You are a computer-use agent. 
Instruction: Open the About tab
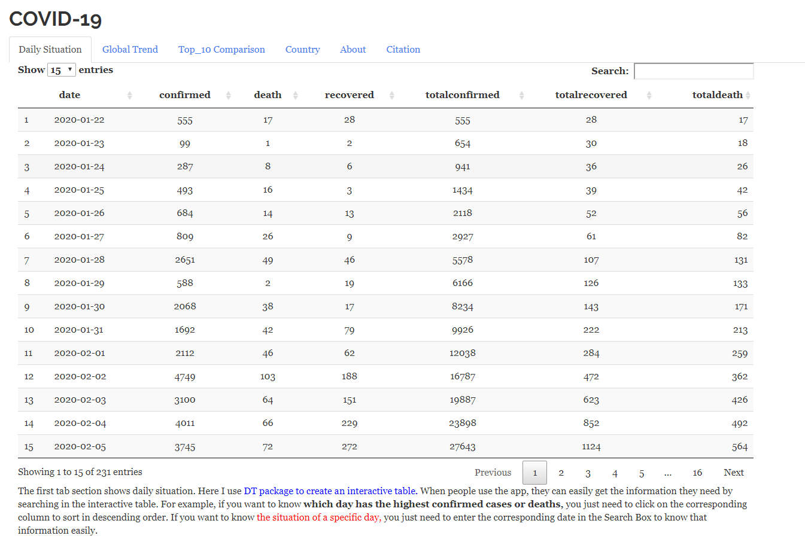tap(353, 50)
